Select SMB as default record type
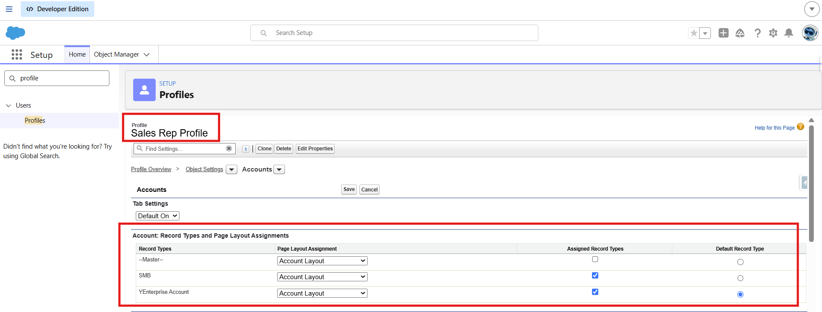822x312 pixels. click(740, 278)
